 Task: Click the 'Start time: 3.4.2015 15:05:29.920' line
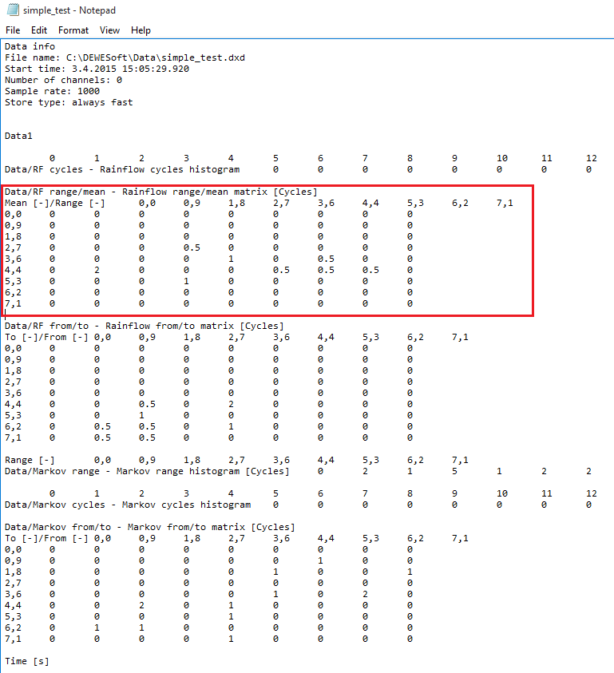click(97, 69)
